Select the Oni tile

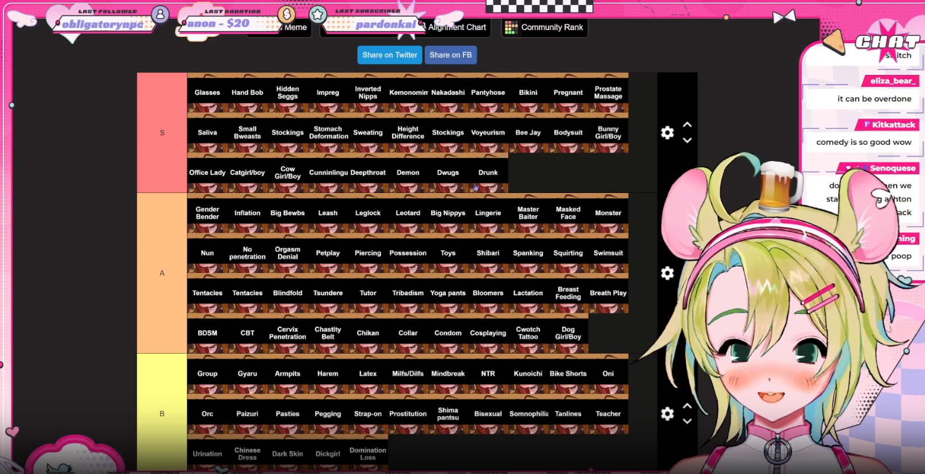(x=608, y=374)
